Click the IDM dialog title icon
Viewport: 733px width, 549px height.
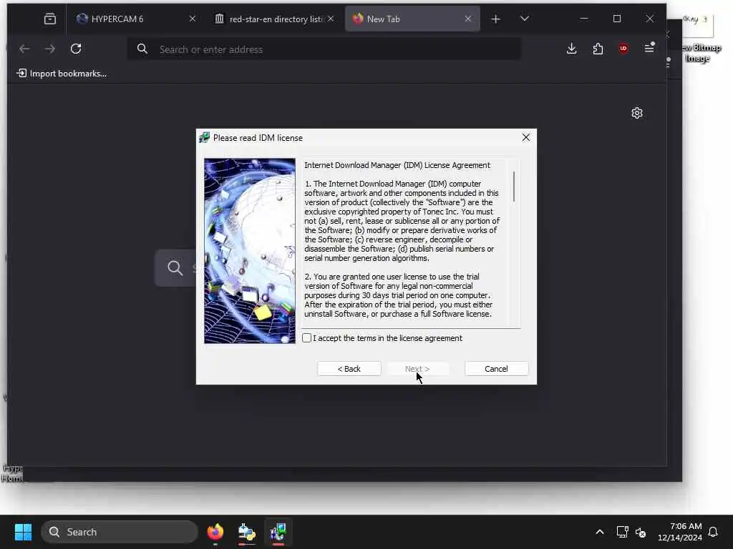[204, 138]
